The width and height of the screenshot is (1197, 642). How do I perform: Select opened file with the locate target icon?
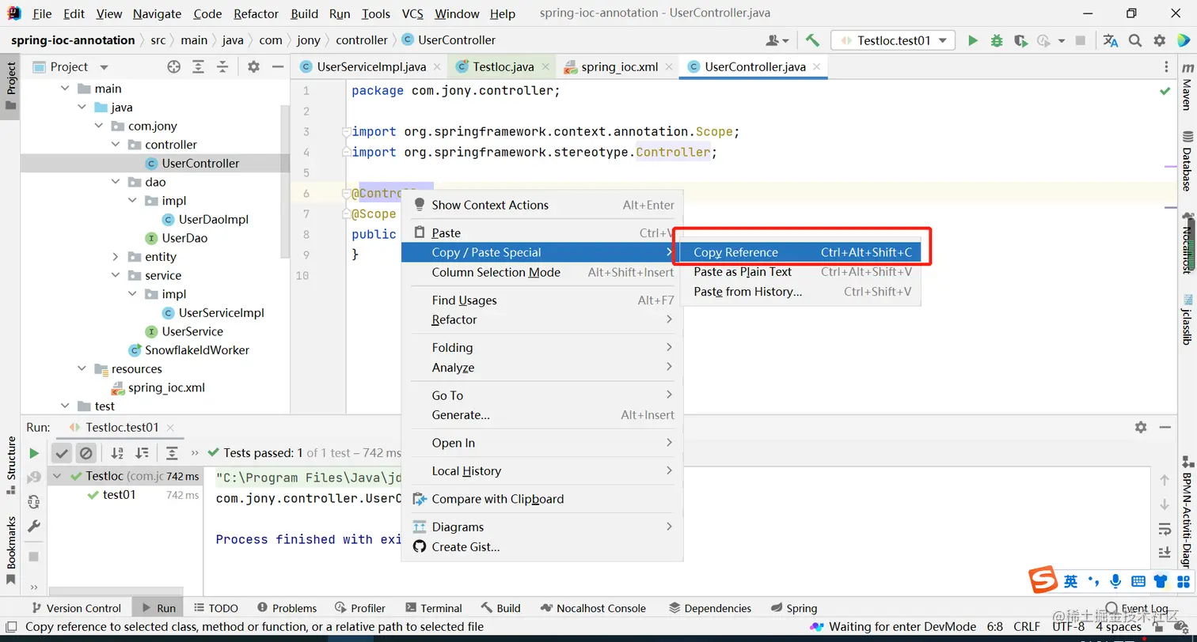tap(174, 67)
